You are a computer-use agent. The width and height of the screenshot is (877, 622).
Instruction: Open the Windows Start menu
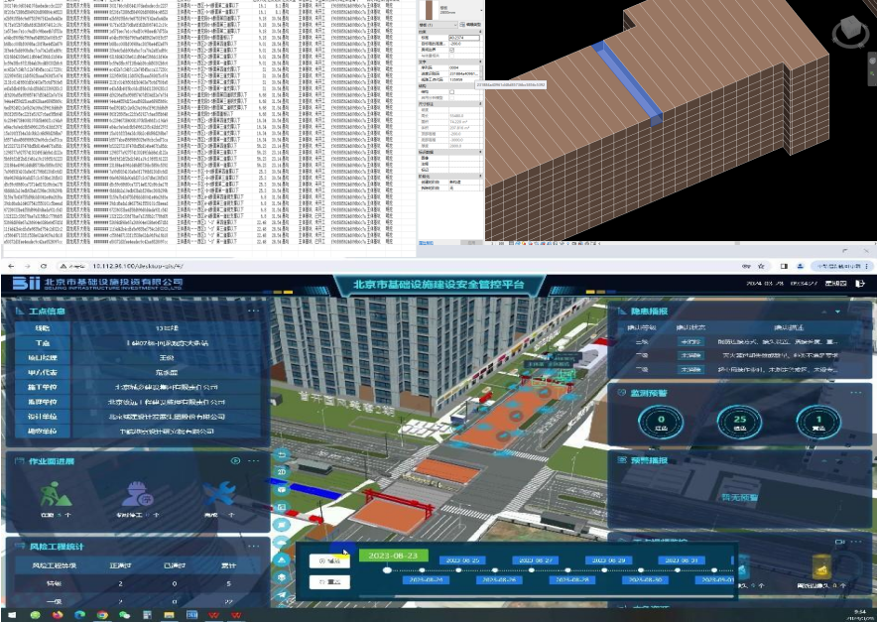pyautogui.click(x=12, y=615)
